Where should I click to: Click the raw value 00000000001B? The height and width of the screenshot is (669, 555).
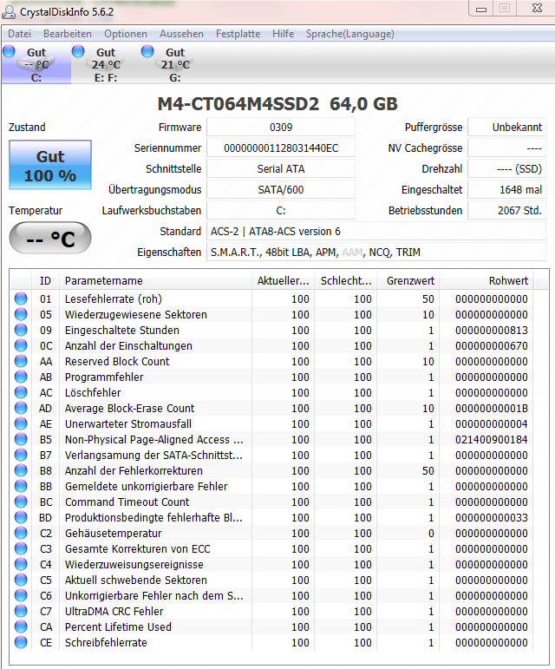pyautogui.click(x=492, y=409)
